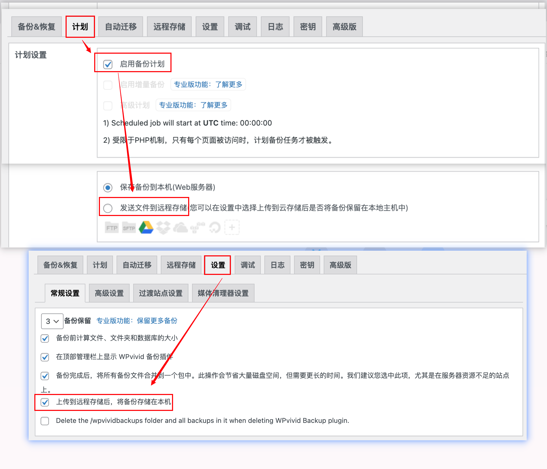Open the 设置 tab in the lower window

click(x=218, y=265)
